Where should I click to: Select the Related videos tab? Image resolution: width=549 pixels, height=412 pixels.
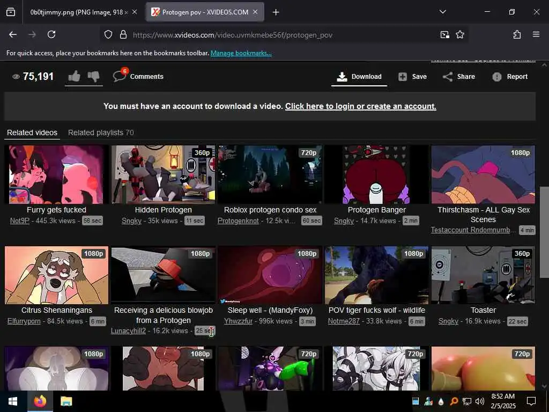[32, 133]
